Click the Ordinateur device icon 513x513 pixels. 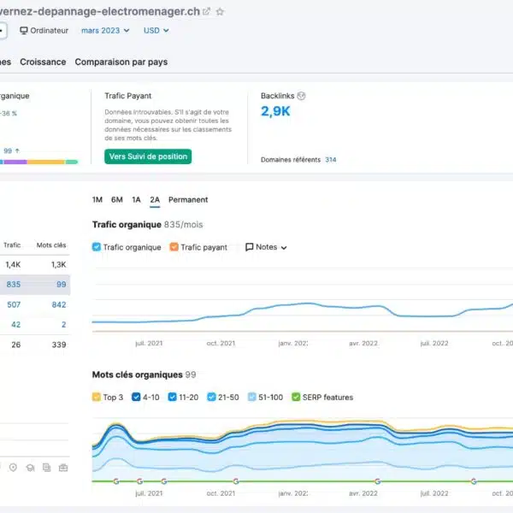coord(23,31)
